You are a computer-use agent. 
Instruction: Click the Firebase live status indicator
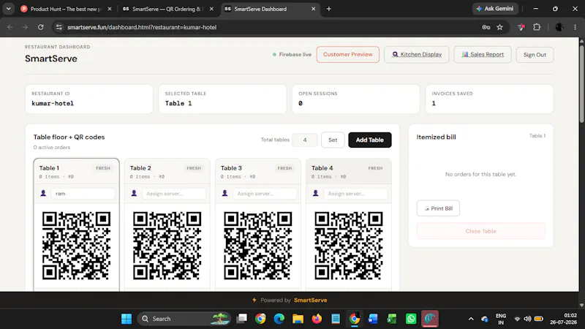[x=292, y=54]
